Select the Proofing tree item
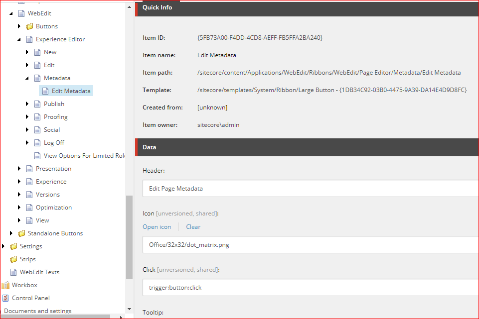 pyautogui.click(x=55, y=117)
